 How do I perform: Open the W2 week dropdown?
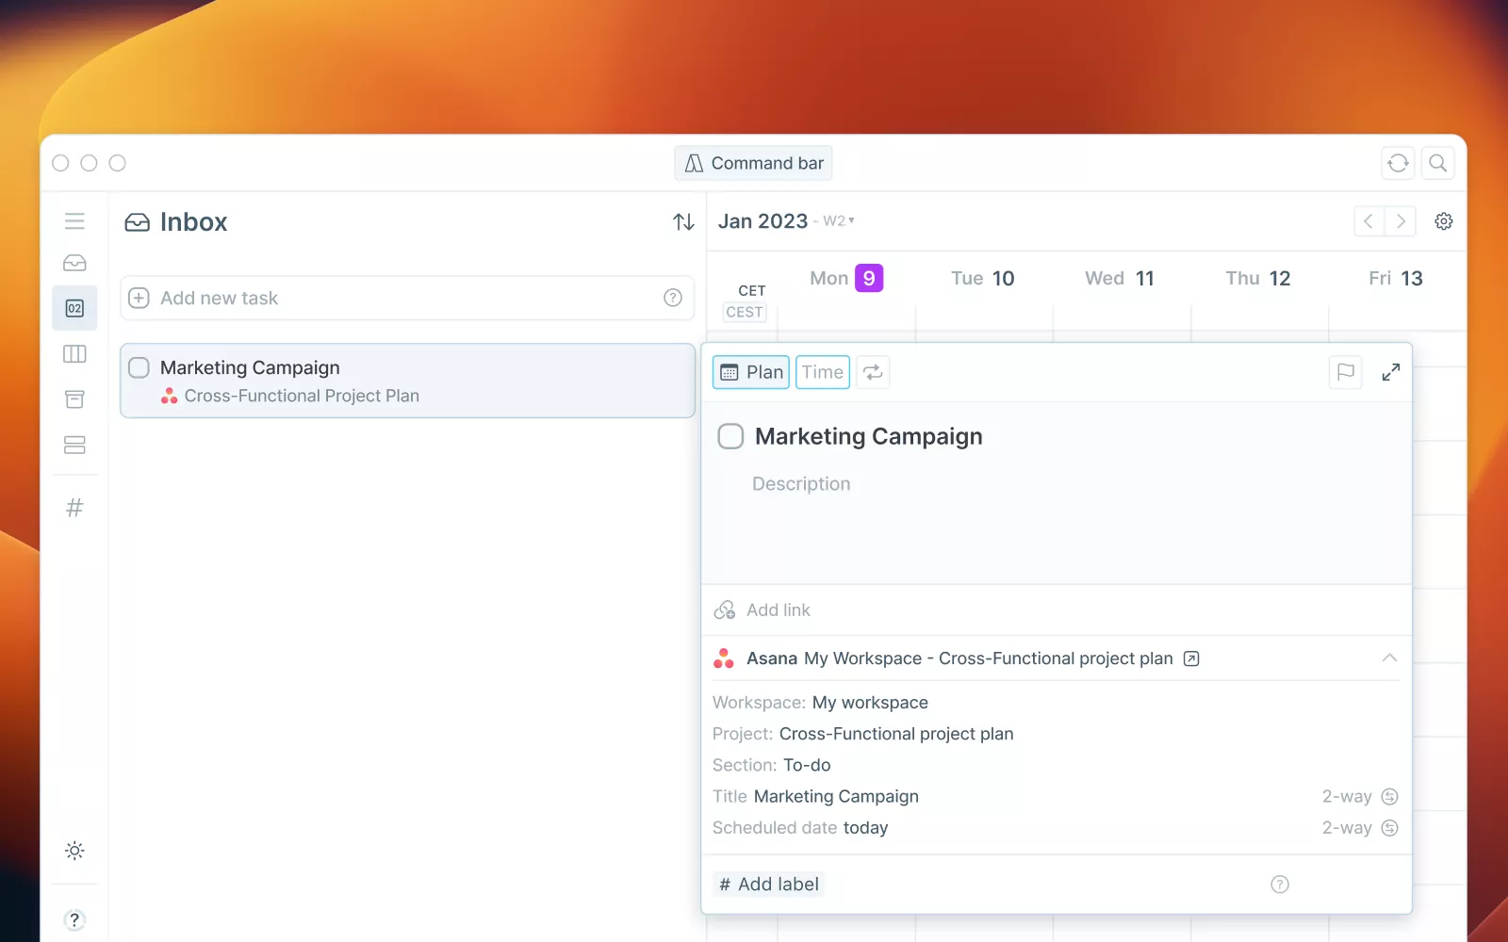839,221
